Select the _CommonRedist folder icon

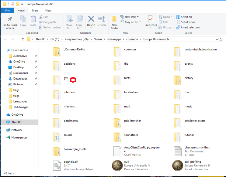click(57, 52)
